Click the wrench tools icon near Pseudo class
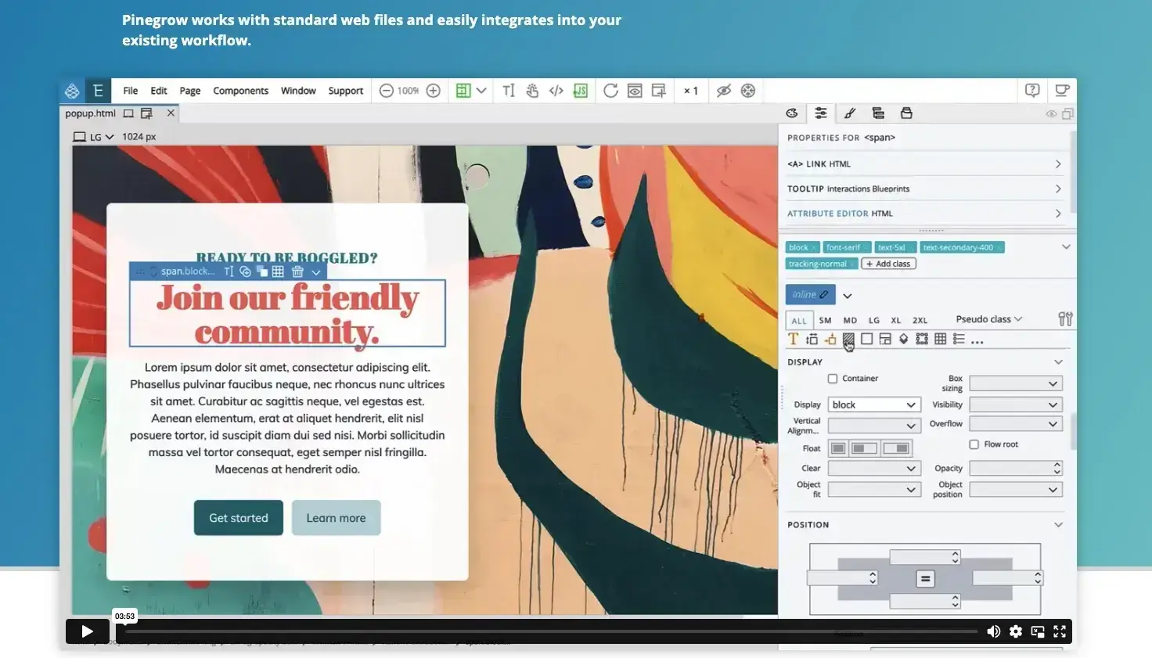The width and height of the screenshot is (1152, 658). 1065,319
